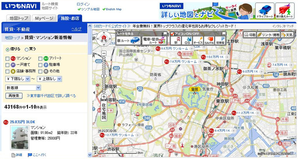The width and height of the screenshot is (298, 159).
Task: Check the その他 checkbox
Action: pyautogui.click(x=40, y=71)
